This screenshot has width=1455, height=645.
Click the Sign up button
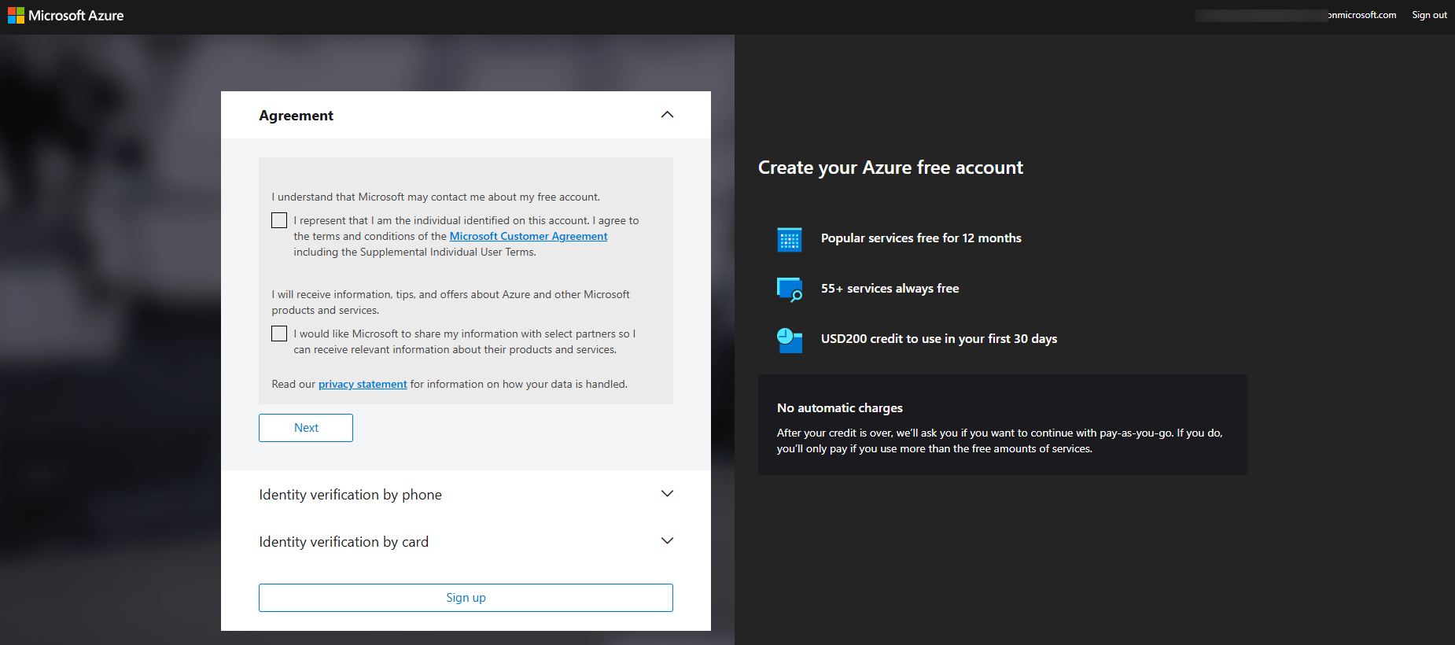[466, 598]
